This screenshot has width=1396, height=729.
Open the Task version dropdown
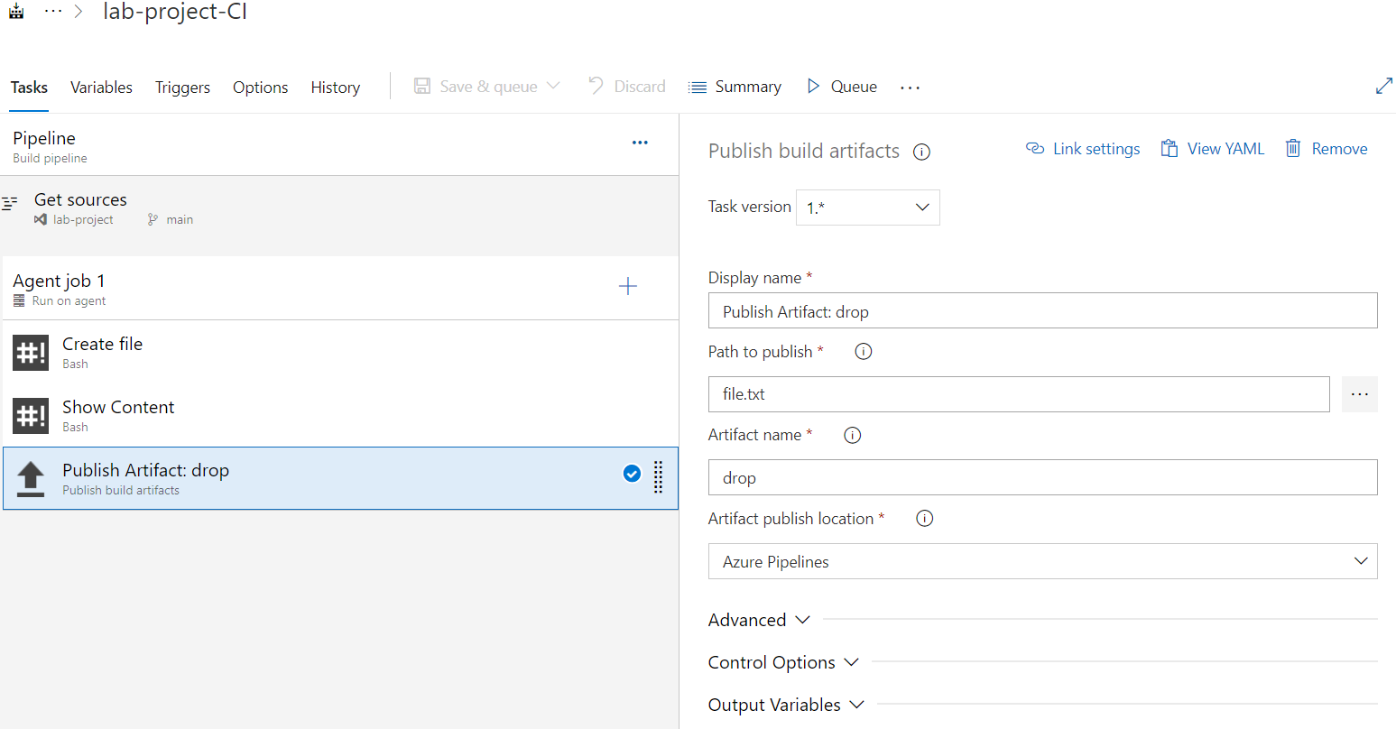click(x=867, y=208)
